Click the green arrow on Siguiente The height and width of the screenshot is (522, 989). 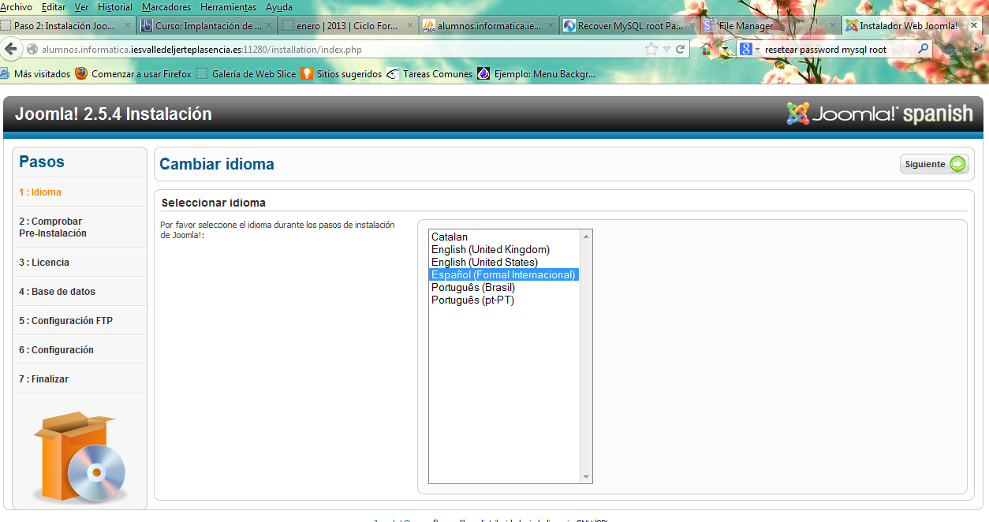coord(957,164)
